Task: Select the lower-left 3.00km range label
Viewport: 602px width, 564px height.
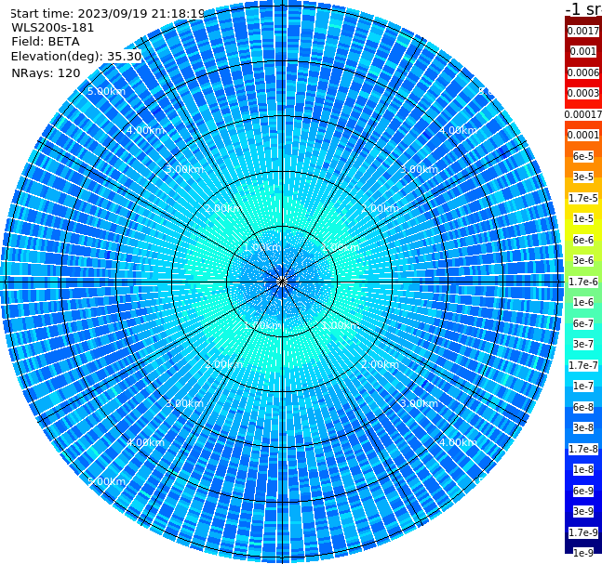Action: (x=184, y=403)
